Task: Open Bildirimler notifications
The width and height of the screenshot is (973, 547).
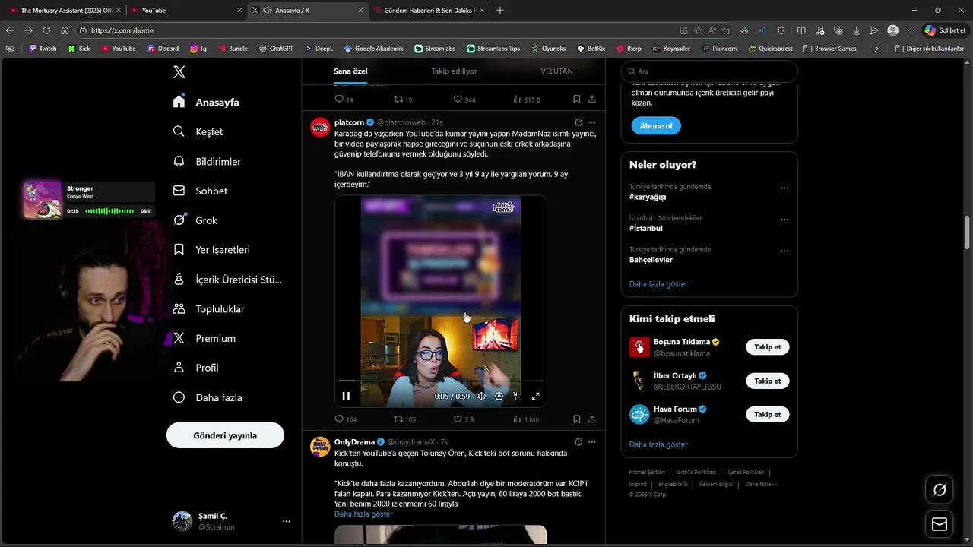Action: pos(207,161)
